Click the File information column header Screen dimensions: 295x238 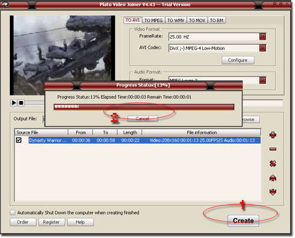coord(202,132)
